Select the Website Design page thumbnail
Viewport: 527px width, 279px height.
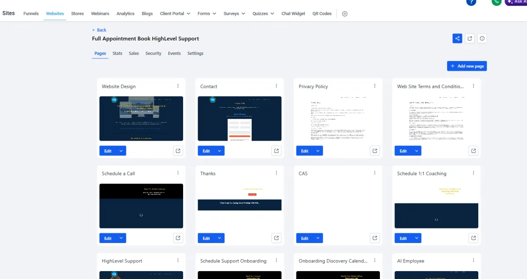(x=141, y=119)
